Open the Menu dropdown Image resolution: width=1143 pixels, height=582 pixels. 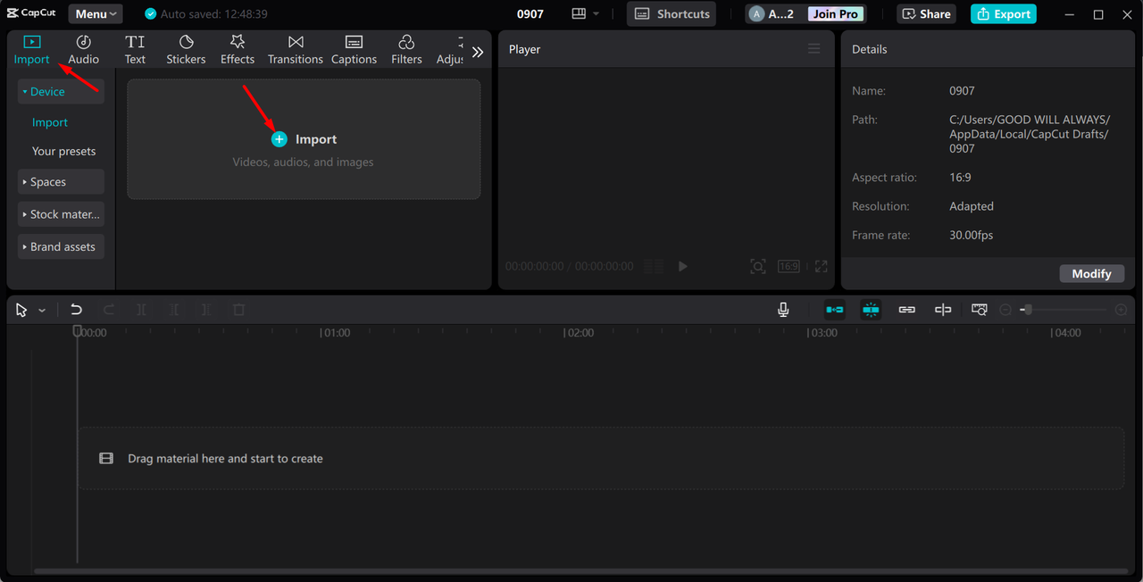tap(96, 13)
